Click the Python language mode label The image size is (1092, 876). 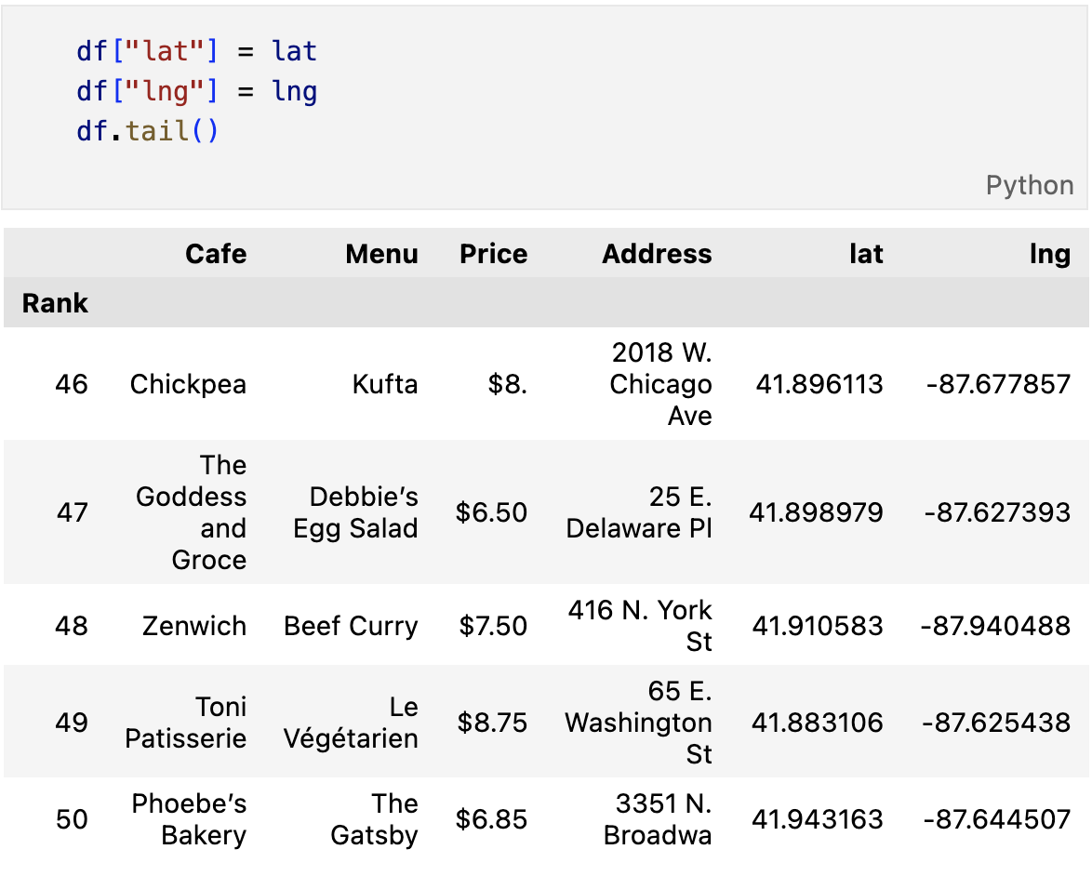(x=1029, y=185)
